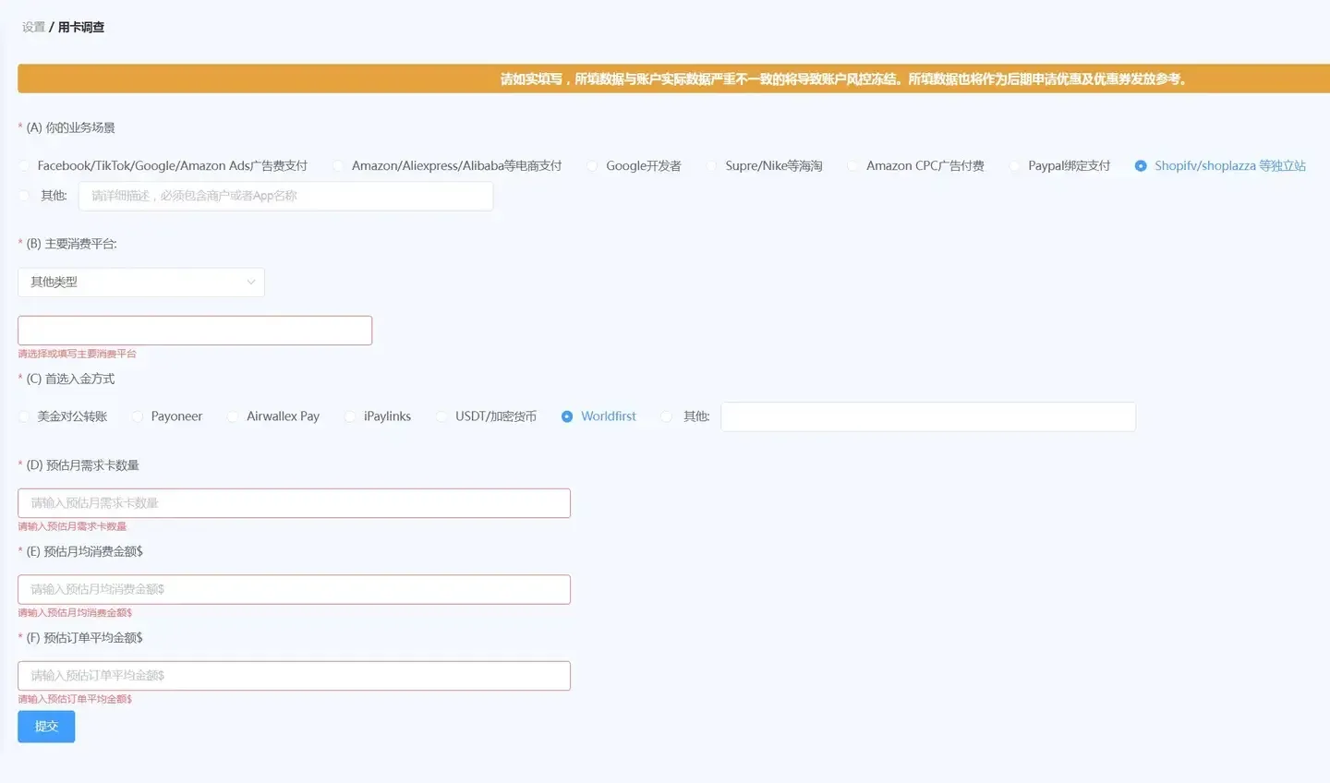Select Shopify/shoplazza 等独立站 option
Viewport: 1330px width, 783px height.
pyautogui.click(x=1142, y=166)
